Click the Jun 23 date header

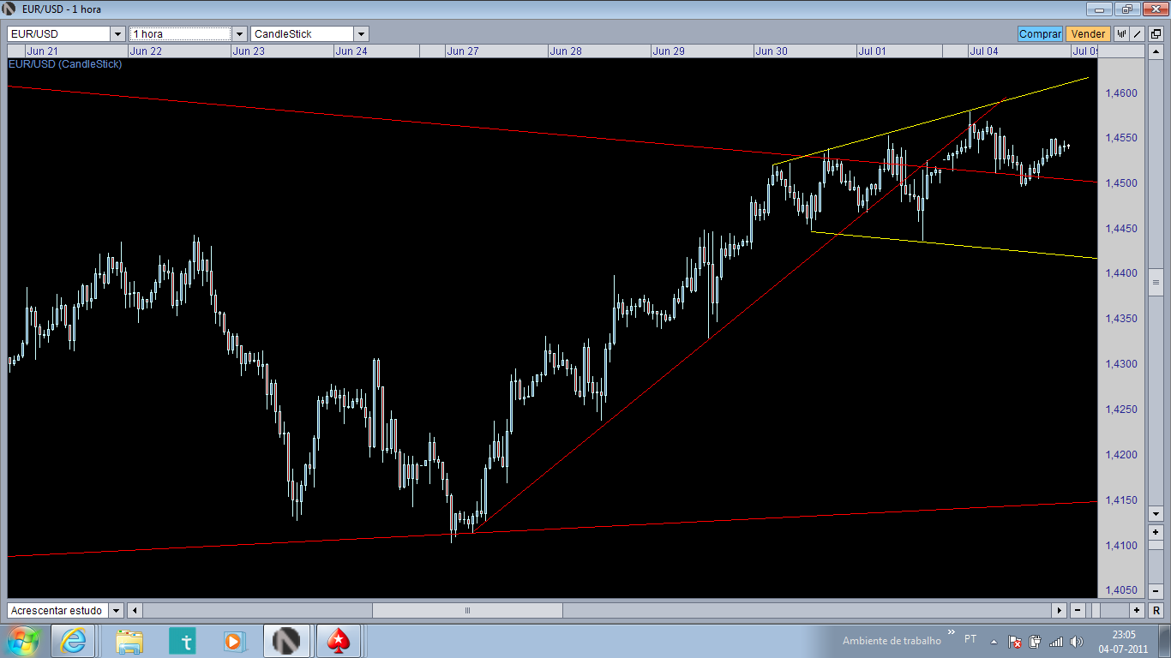pyautogui.click(x=249, y=51)
